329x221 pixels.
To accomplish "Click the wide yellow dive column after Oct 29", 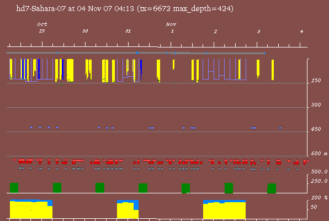I will (x=70, y=70).
